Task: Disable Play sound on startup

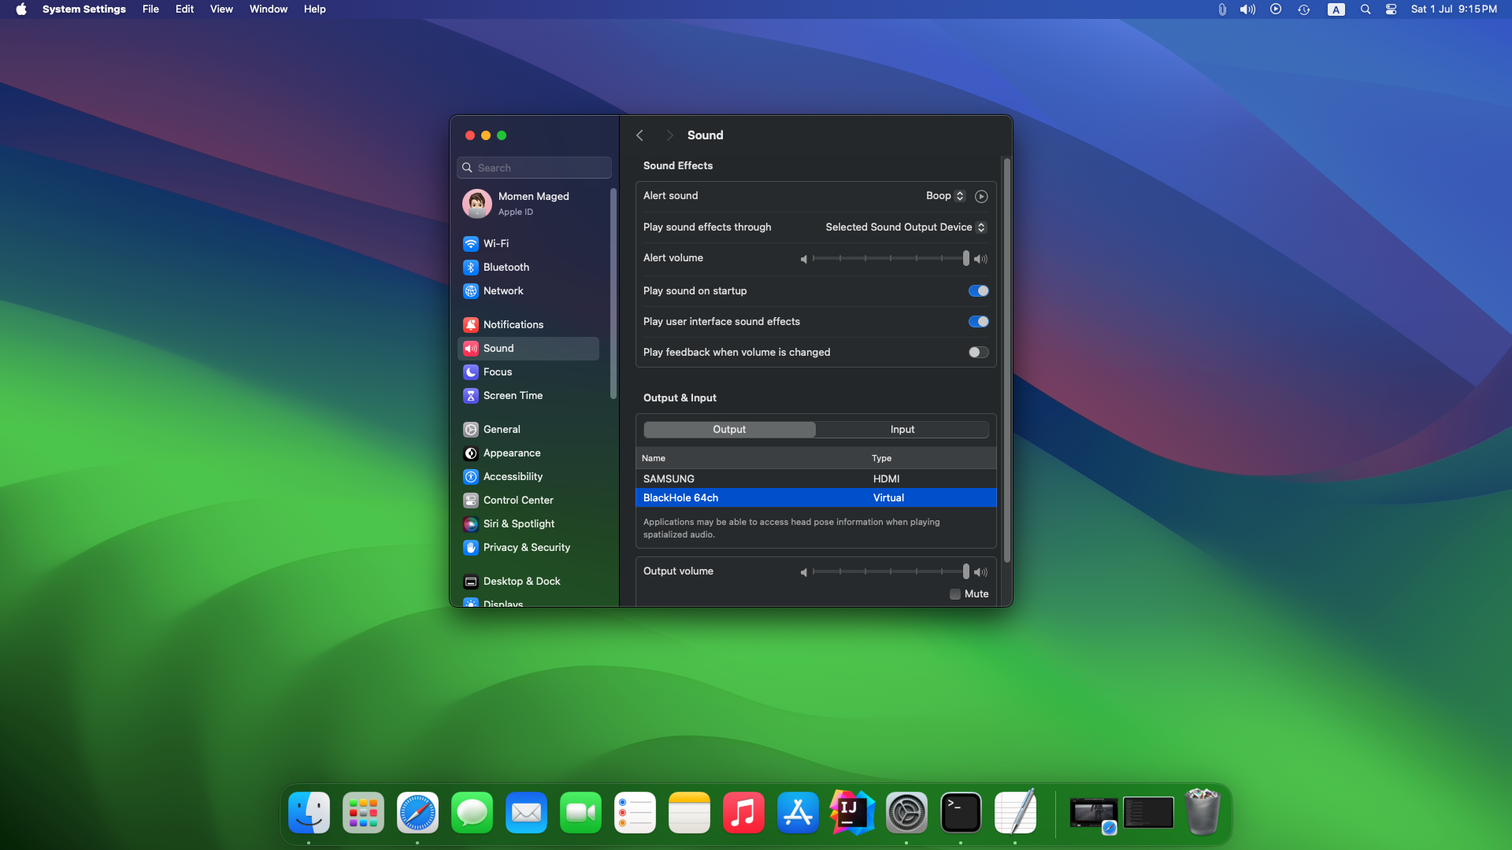Action: point(977,290)
